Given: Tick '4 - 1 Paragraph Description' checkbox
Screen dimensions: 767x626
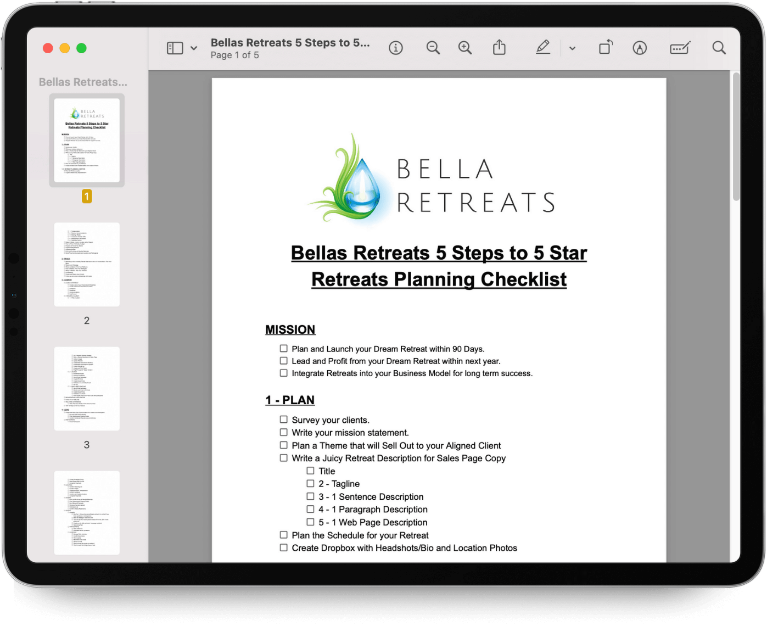Looking at the screenshot, I should click(311, 509).
